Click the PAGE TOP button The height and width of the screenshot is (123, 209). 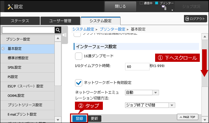click(188, 117)
